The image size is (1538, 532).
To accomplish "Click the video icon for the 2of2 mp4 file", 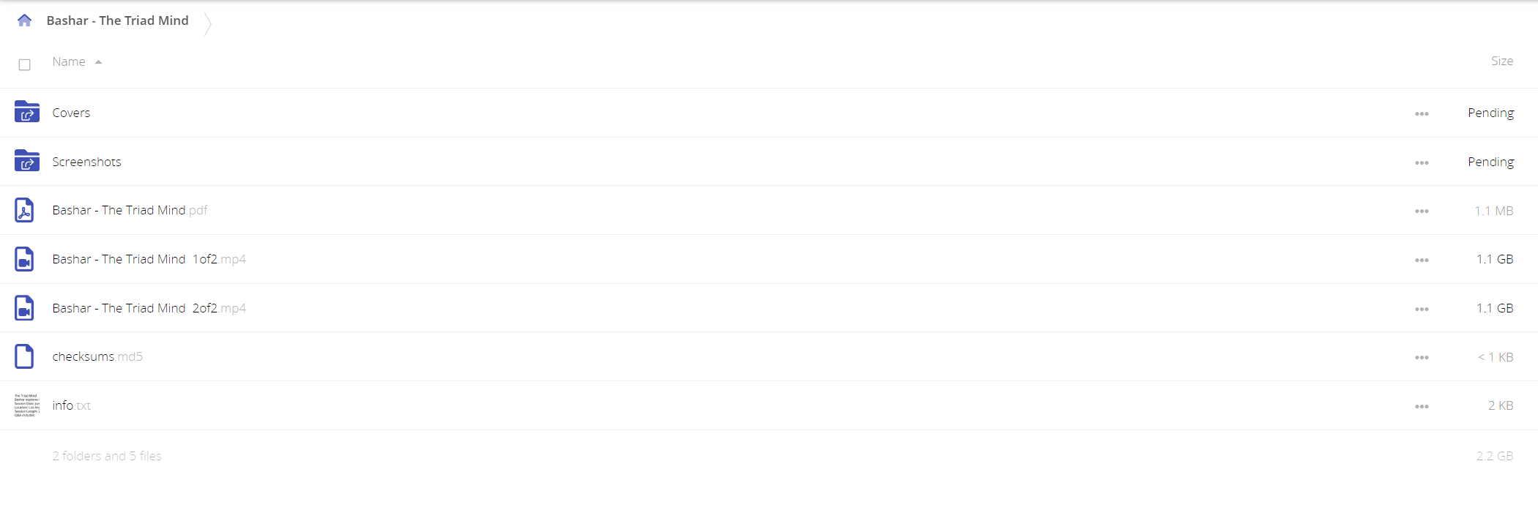I will tap(24, 308).
